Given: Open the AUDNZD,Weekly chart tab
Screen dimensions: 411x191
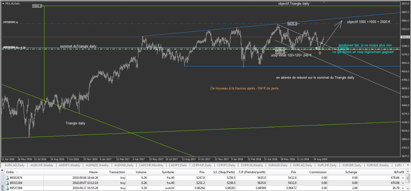Looking at the screenshot, I should (97, 165).
